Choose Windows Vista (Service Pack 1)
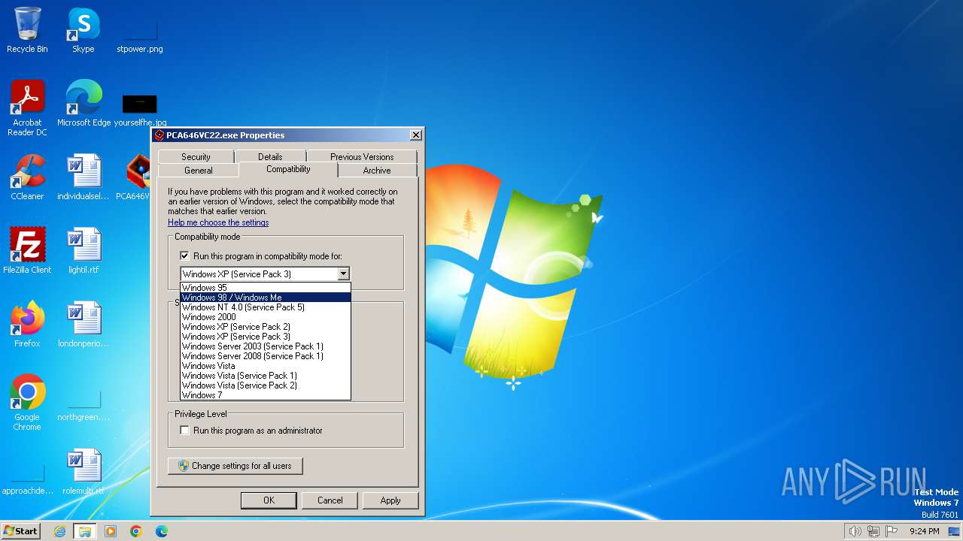The height and width of the screenshot is (541, 963). [x=266, y=376]
